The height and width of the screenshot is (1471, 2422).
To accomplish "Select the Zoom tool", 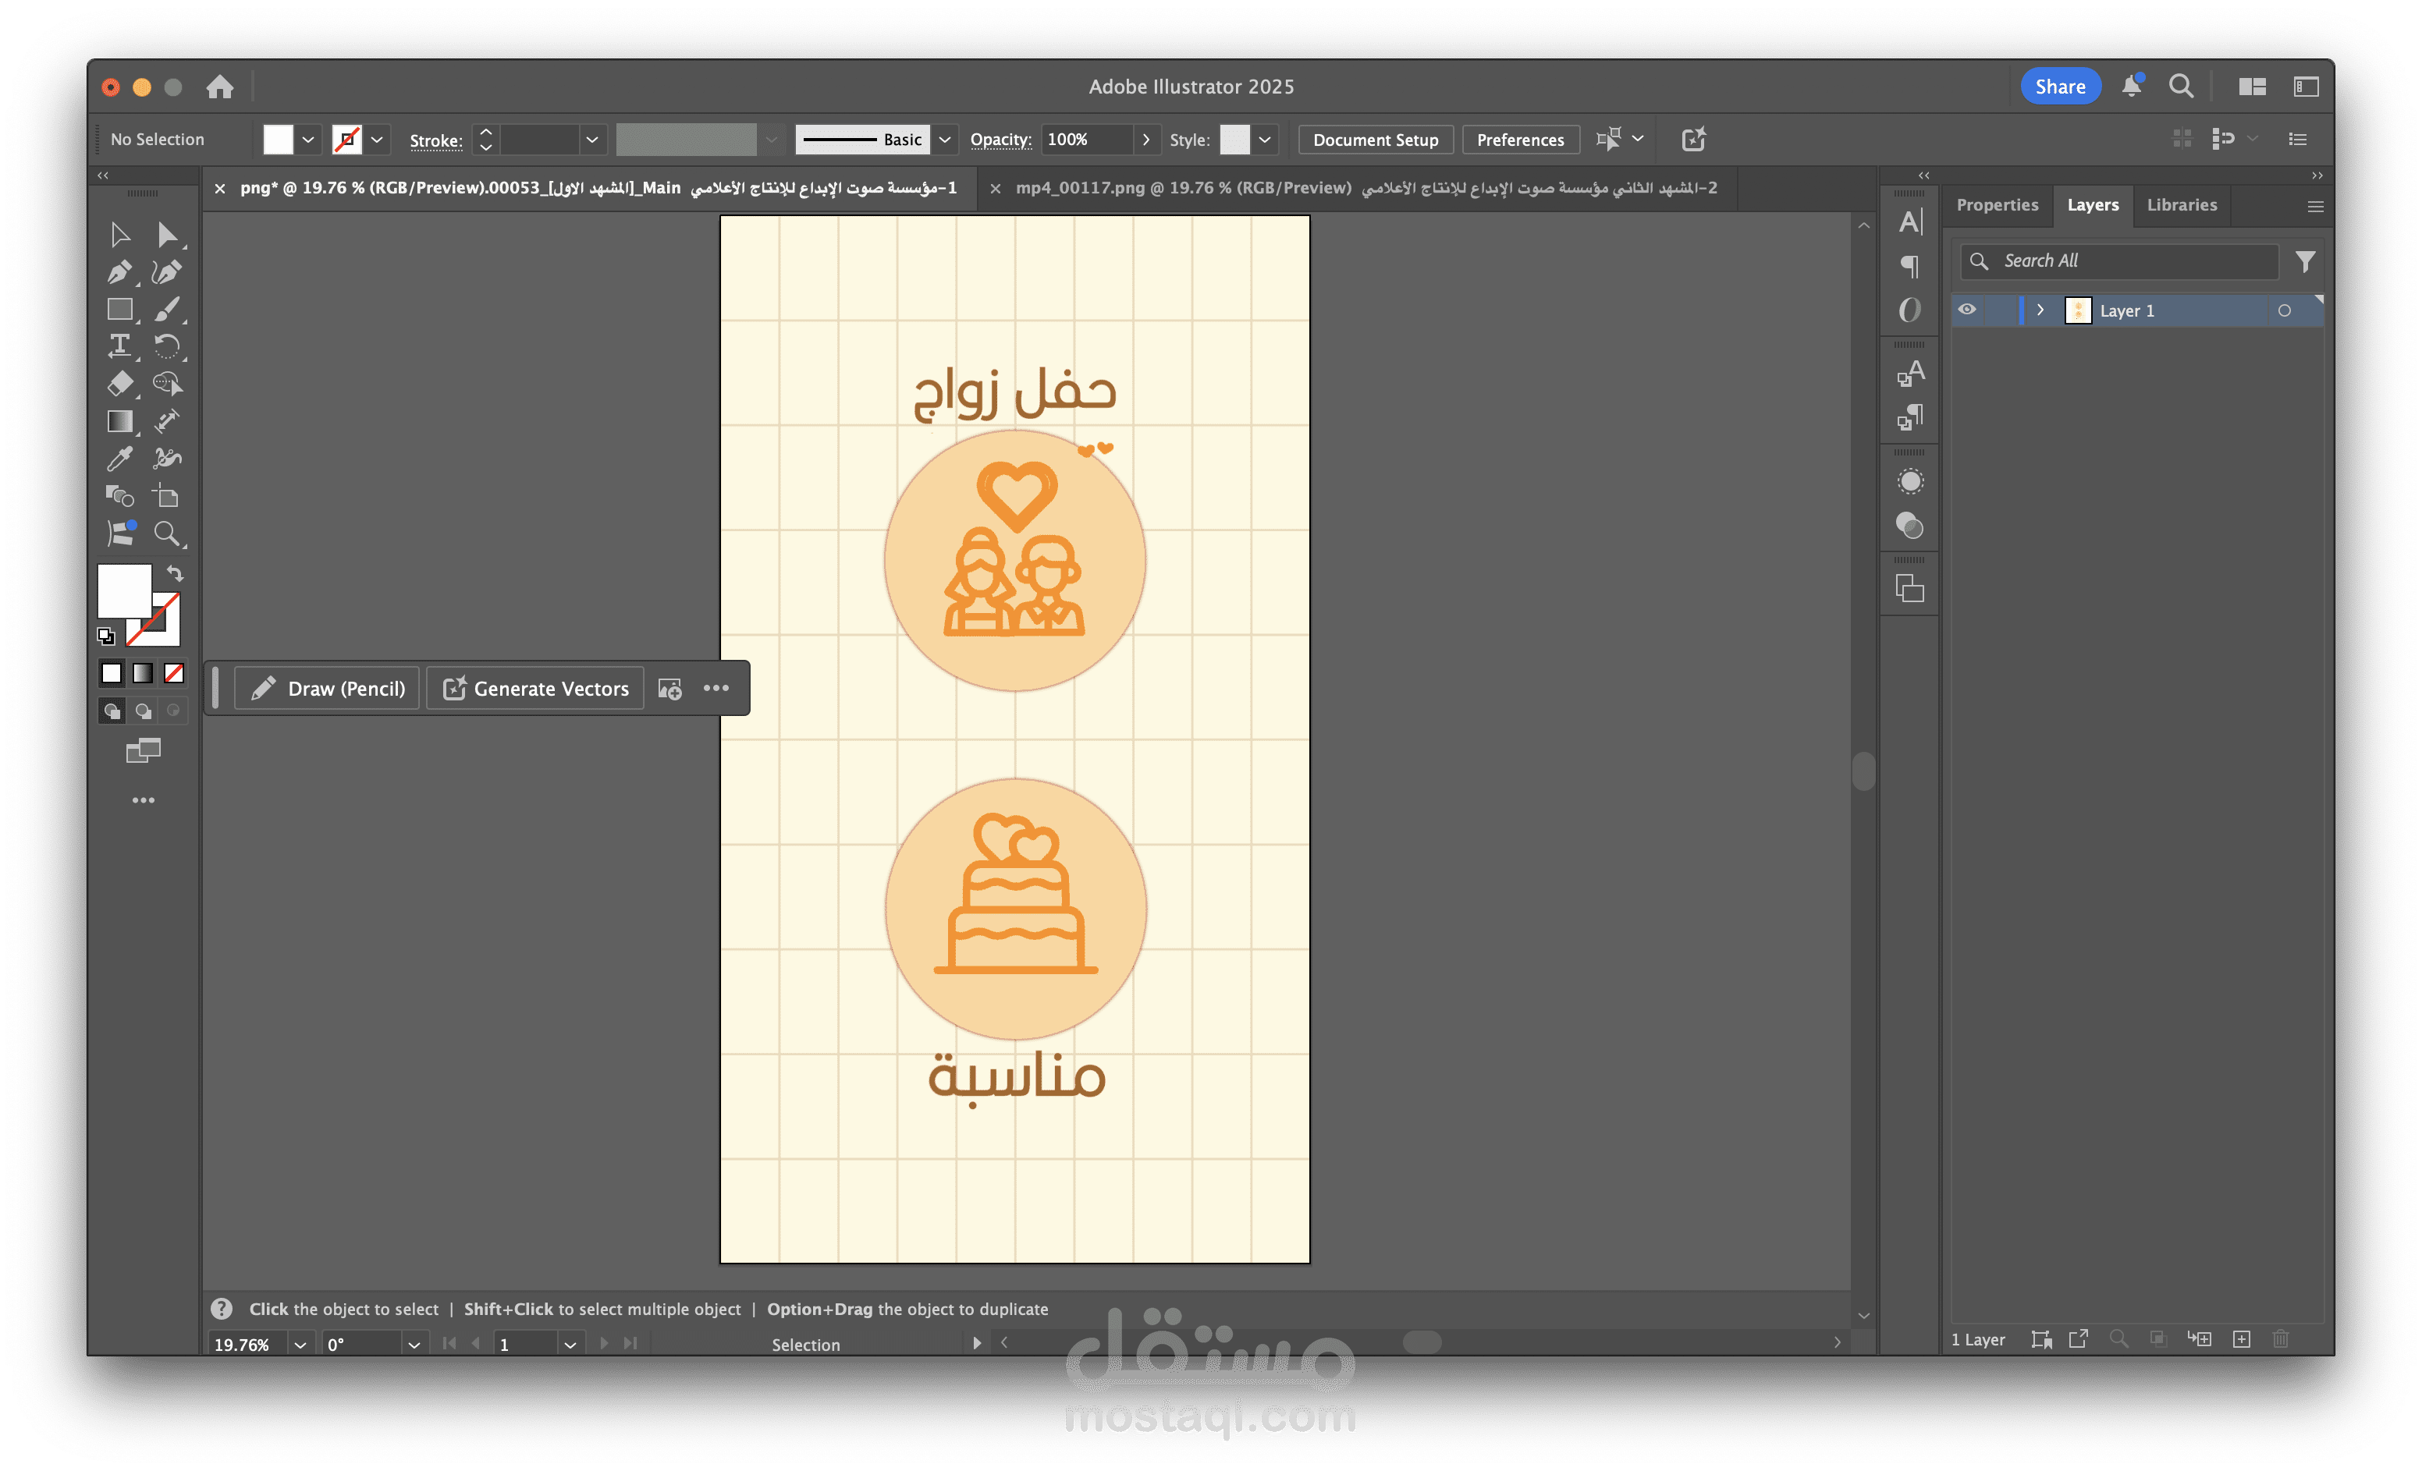I will (x=167, y=533).
